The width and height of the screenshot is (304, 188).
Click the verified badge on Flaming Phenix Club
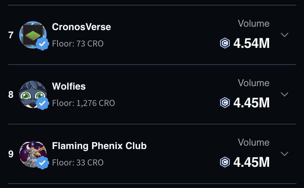pyautogui.click(x=42, y=163)
